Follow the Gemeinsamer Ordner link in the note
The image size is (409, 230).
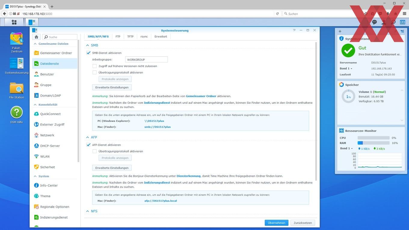(x=201, y=96)
